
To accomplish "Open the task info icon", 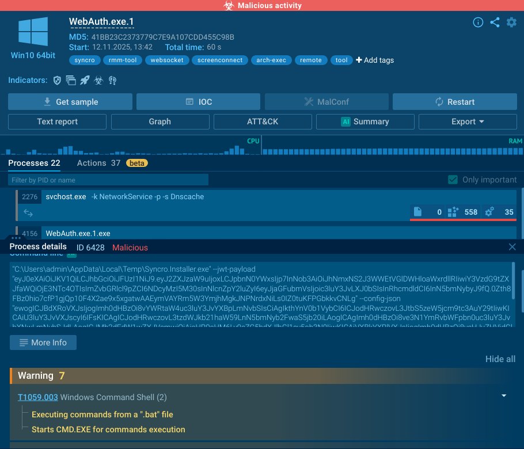I will tap(478, 22).
